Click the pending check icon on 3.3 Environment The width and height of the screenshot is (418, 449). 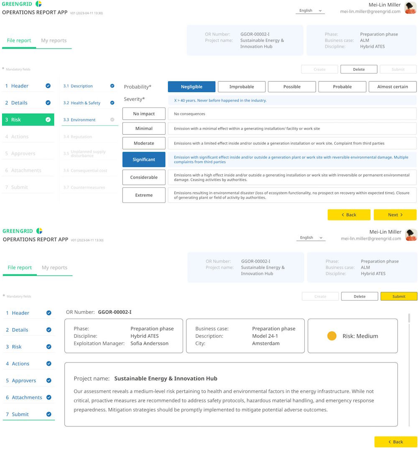pos(112,120)
